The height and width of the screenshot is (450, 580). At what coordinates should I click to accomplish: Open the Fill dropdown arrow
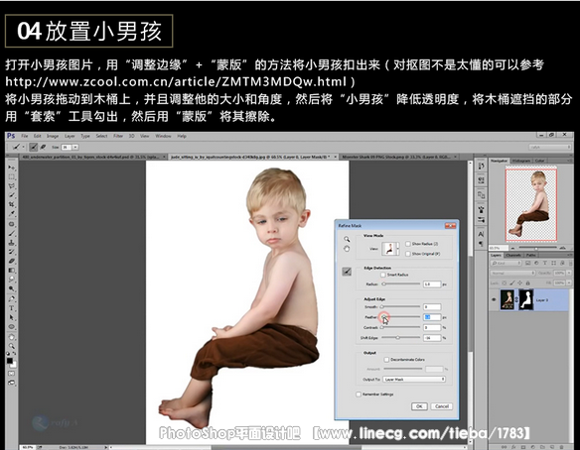(x=569, y=283)
